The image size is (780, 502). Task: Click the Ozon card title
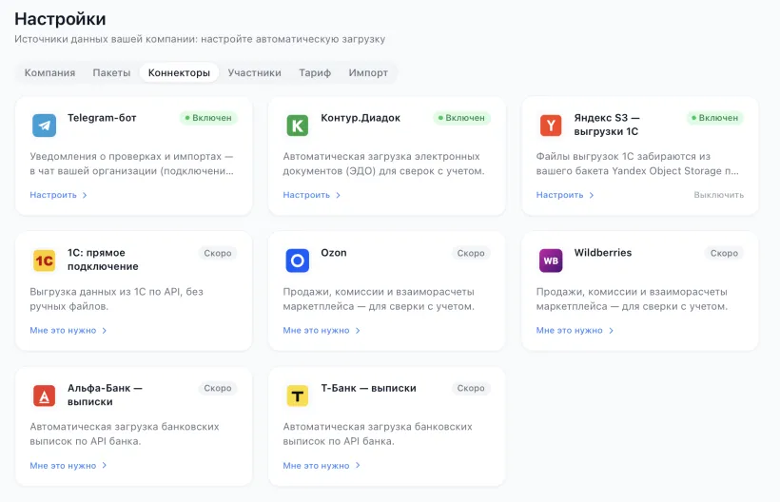tap(333, 253)
